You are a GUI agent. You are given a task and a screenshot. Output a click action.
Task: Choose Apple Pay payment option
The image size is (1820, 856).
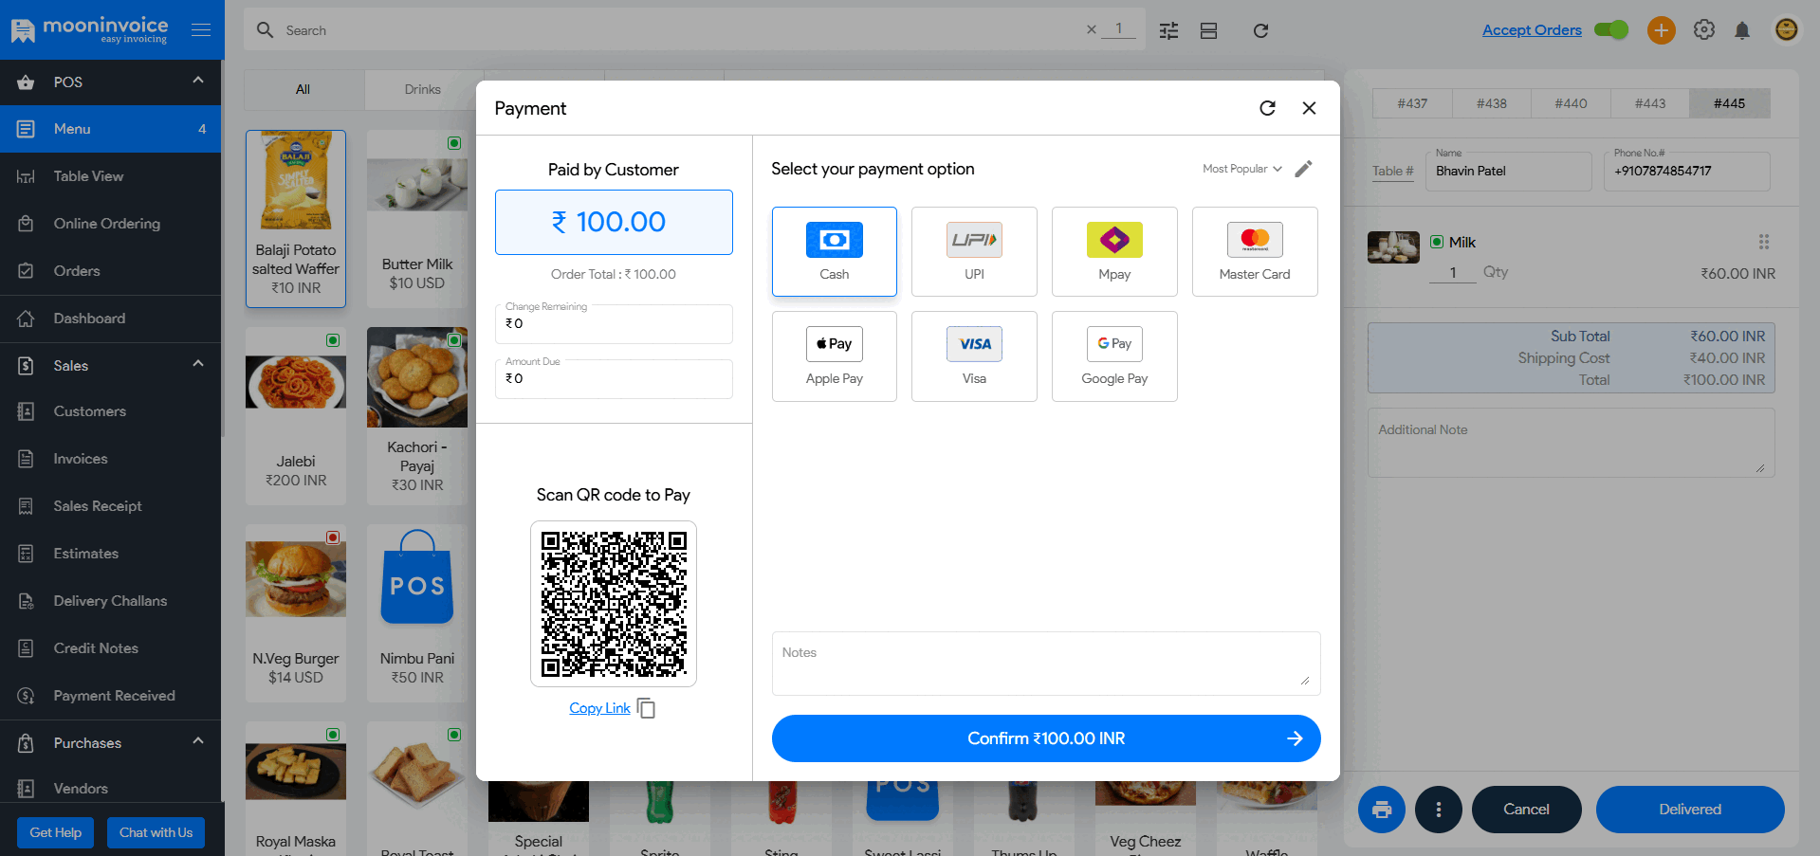834,356
